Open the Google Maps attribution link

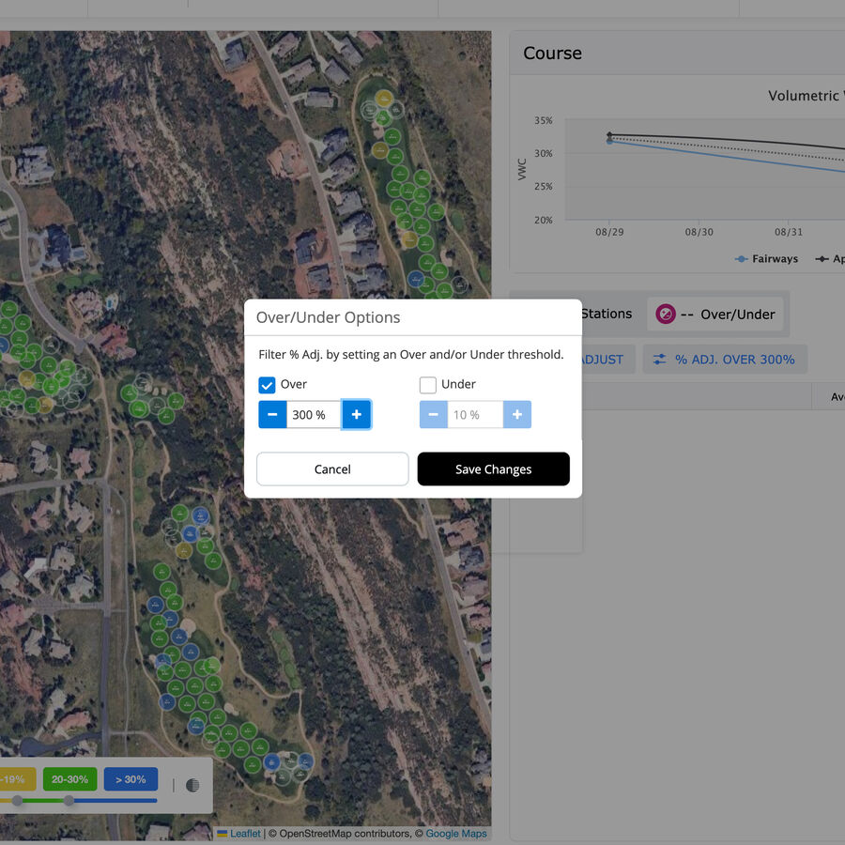[x=456, y=833]
